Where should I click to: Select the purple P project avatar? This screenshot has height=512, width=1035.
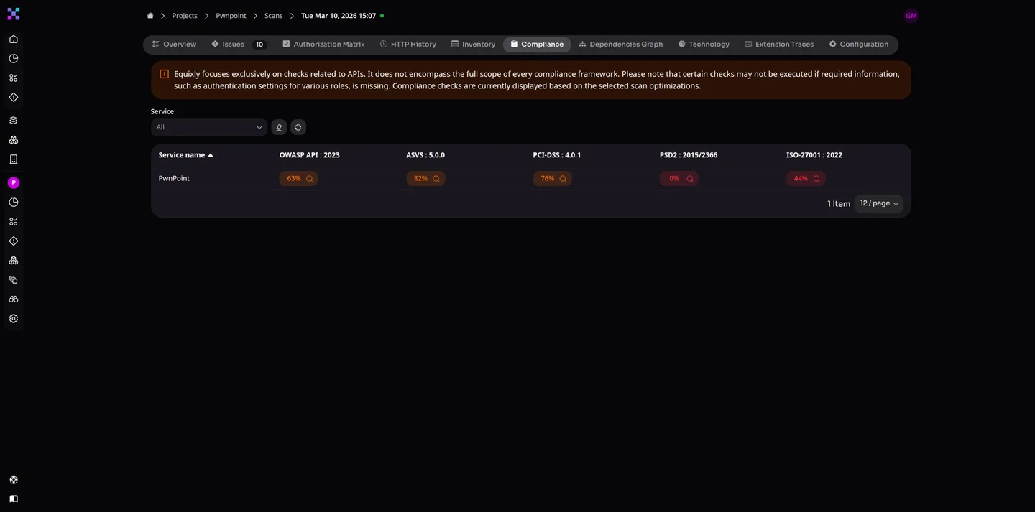[x=13, y=183]
